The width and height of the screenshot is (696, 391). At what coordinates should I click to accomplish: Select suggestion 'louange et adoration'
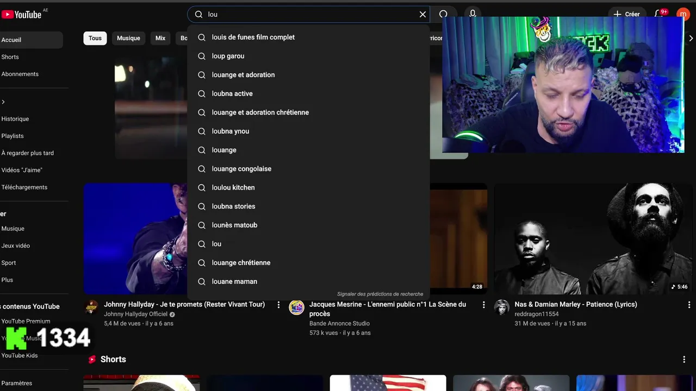pyautogui.click(x=308, y=75)
